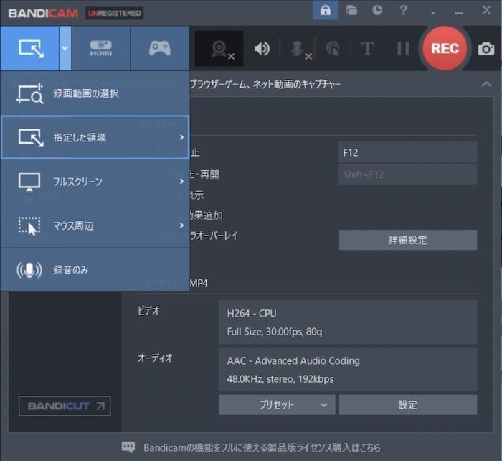Click the lock icon in the title bar
The width and height of the screenshot is (502, 461).
click(326, 10)
